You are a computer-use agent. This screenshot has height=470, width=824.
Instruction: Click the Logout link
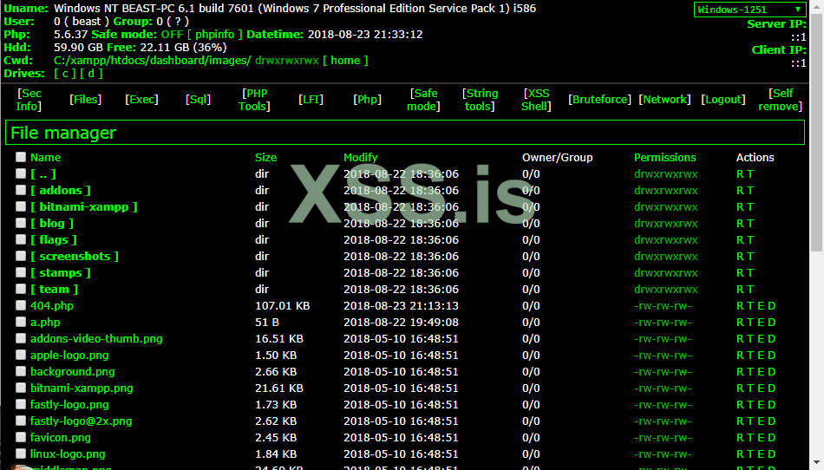[723, 99]
